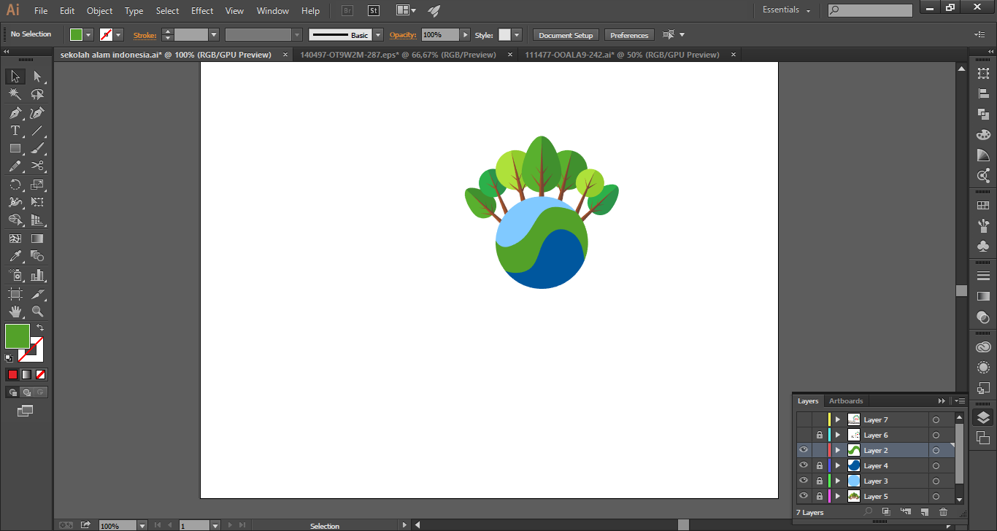Viewport: 997px width, 531px height.
Task: Activate the Type tool
Action: click(15, 131)
